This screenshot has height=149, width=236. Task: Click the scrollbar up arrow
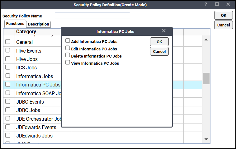pyautogui.click(x=206, y=40)
